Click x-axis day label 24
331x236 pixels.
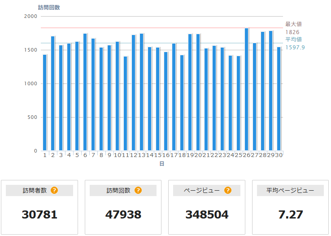230,155
